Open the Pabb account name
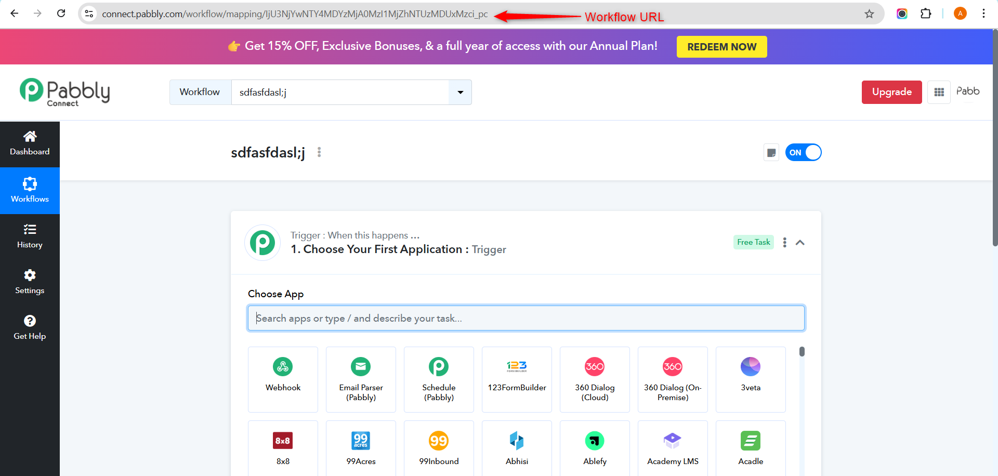The height and width of the screenshot is (476, 998). click(x=968, y=91)
